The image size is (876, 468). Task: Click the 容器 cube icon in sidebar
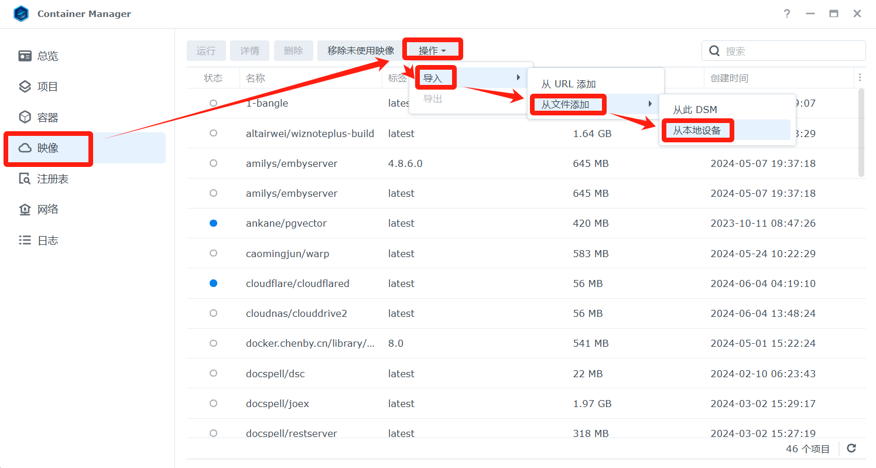25,117
